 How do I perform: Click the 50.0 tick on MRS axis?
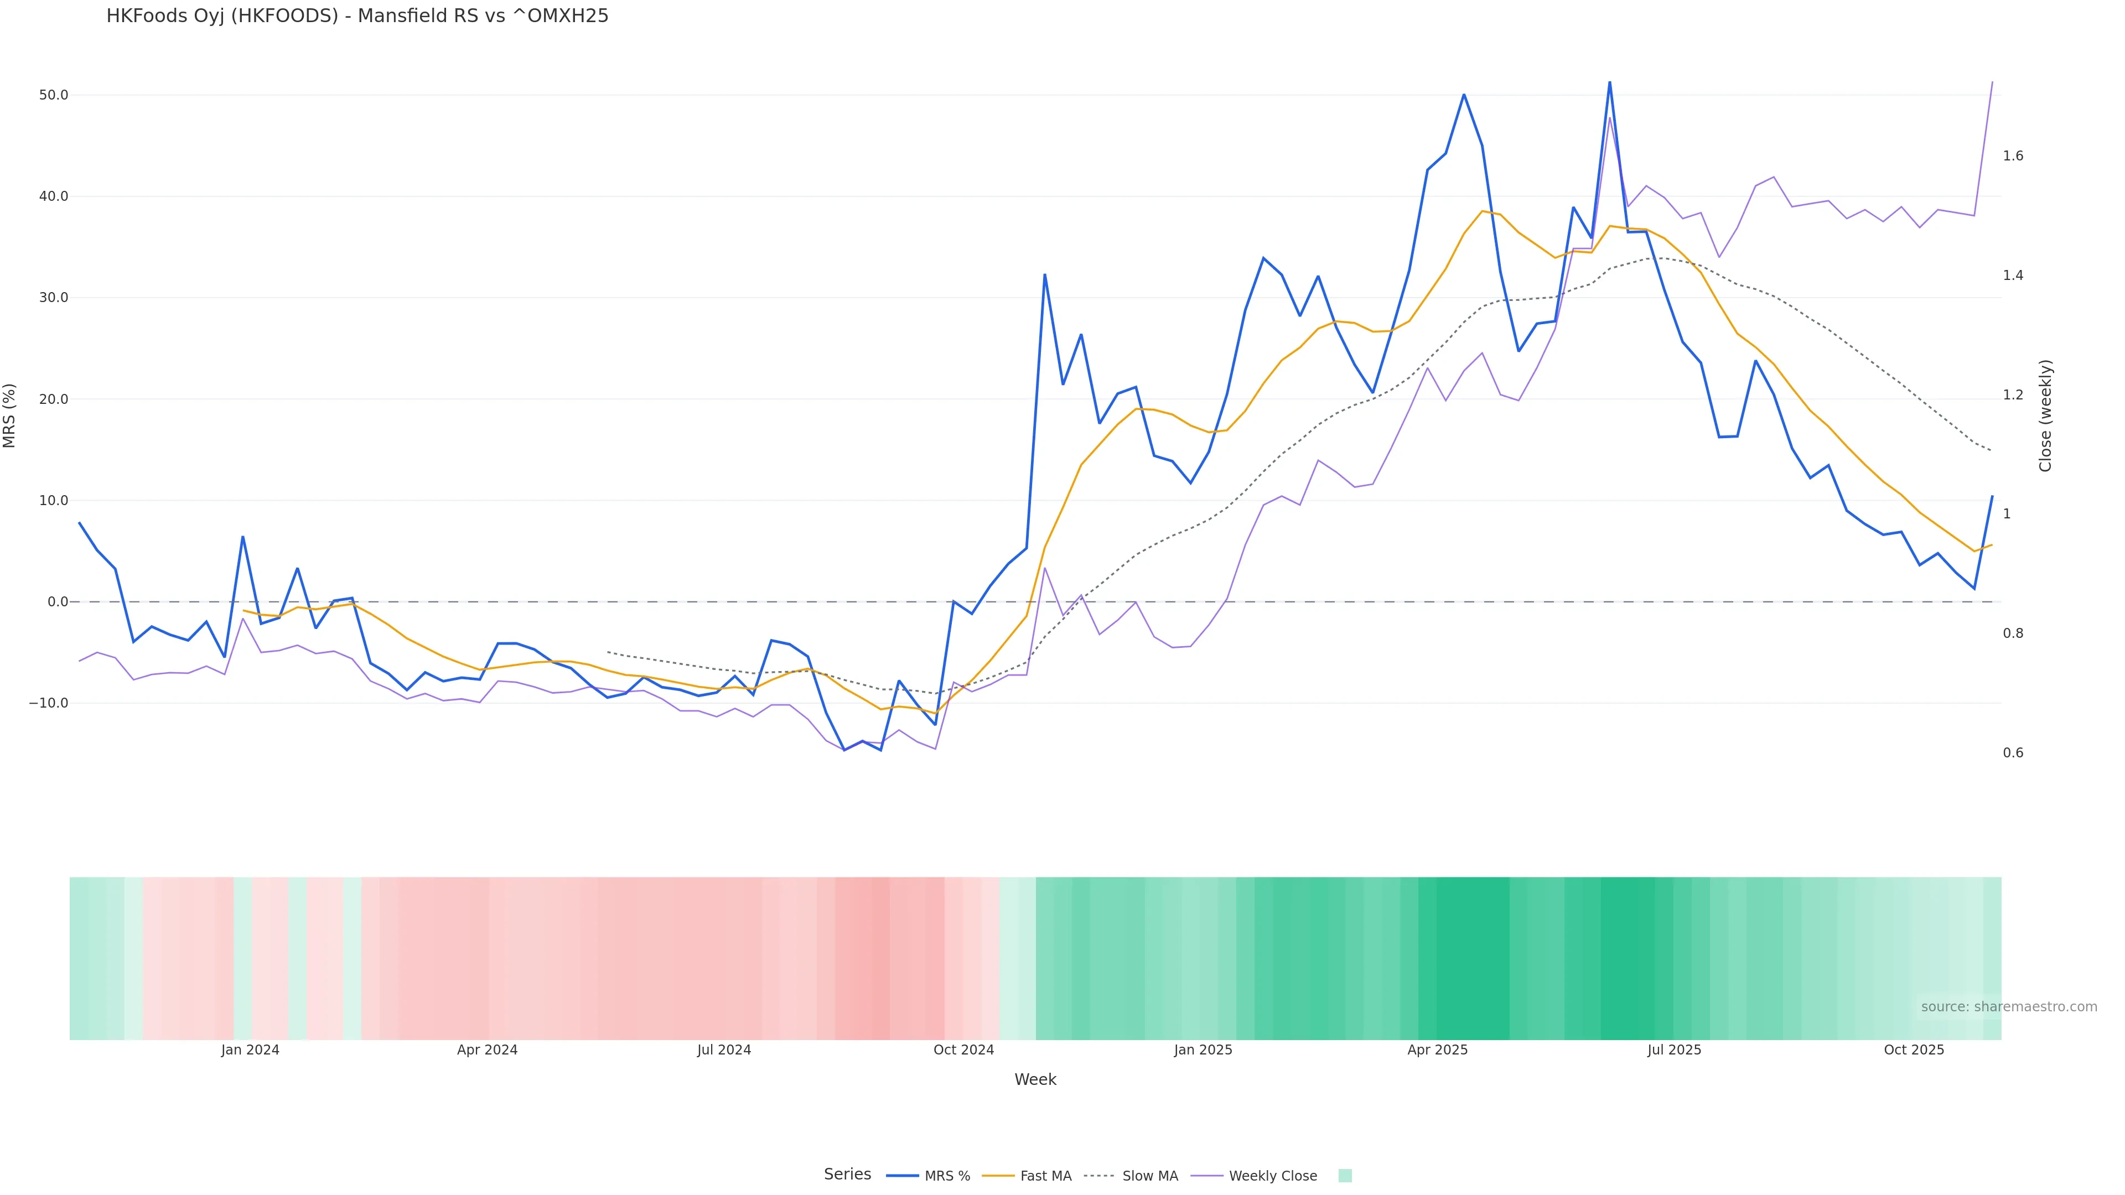coord(54,95)
